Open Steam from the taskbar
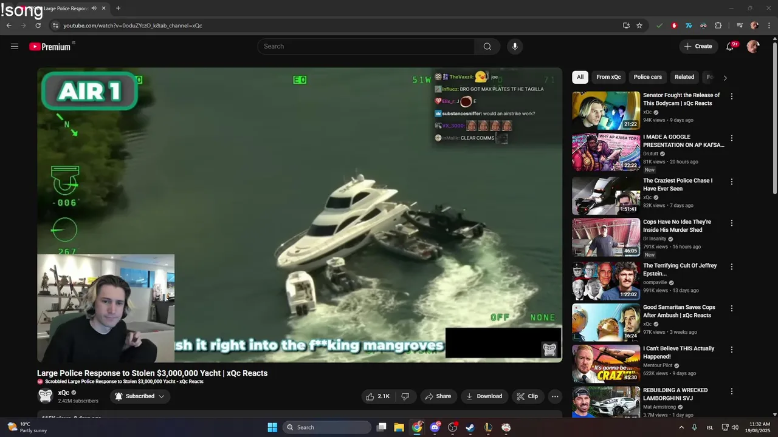 coord(470,427)
